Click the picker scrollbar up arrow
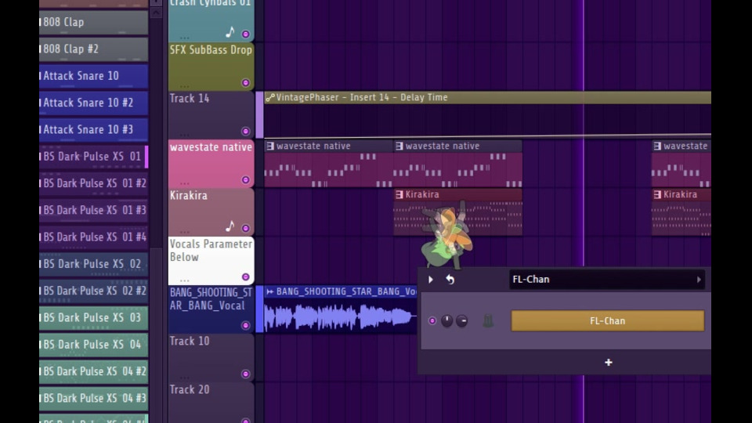Screen dimensions: 752x423 157,13
